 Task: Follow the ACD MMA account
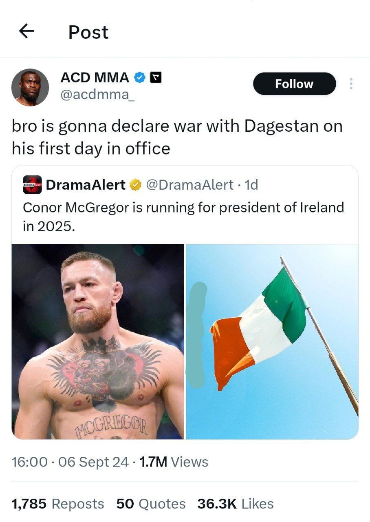[x=295, y=84]
